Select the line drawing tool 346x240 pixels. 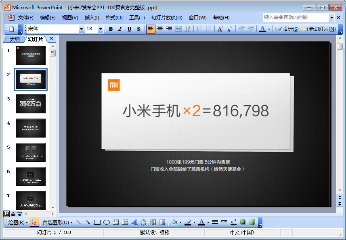(79, 222)
